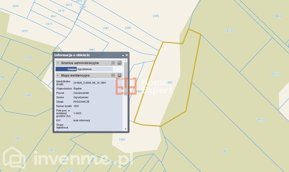Collapse the Granice administracyjne section

pyautogui.click(x=58, y=63)
